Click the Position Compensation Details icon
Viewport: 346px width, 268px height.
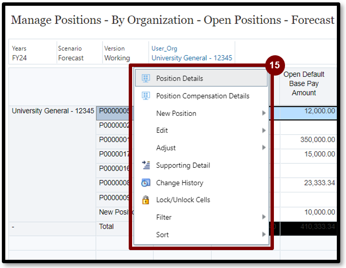[146, 96]
